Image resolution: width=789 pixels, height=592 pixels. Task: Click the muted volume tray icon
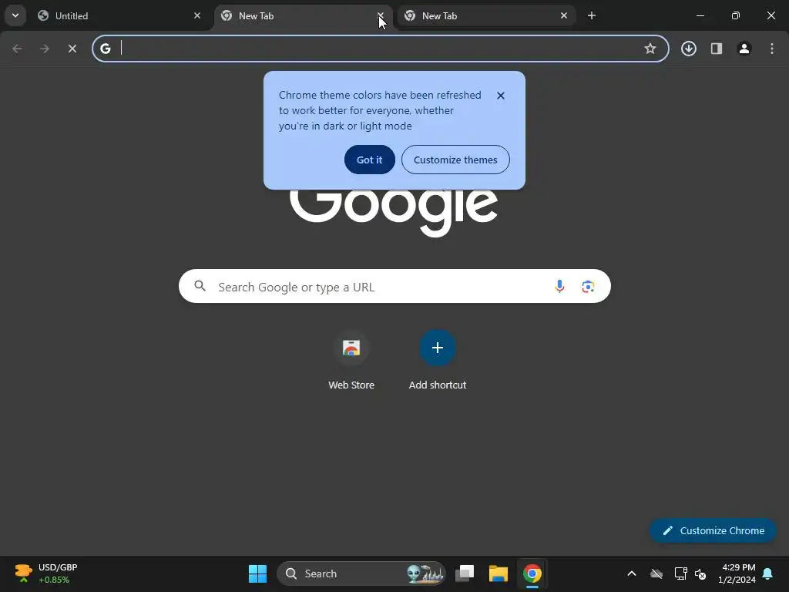[700, 573]
